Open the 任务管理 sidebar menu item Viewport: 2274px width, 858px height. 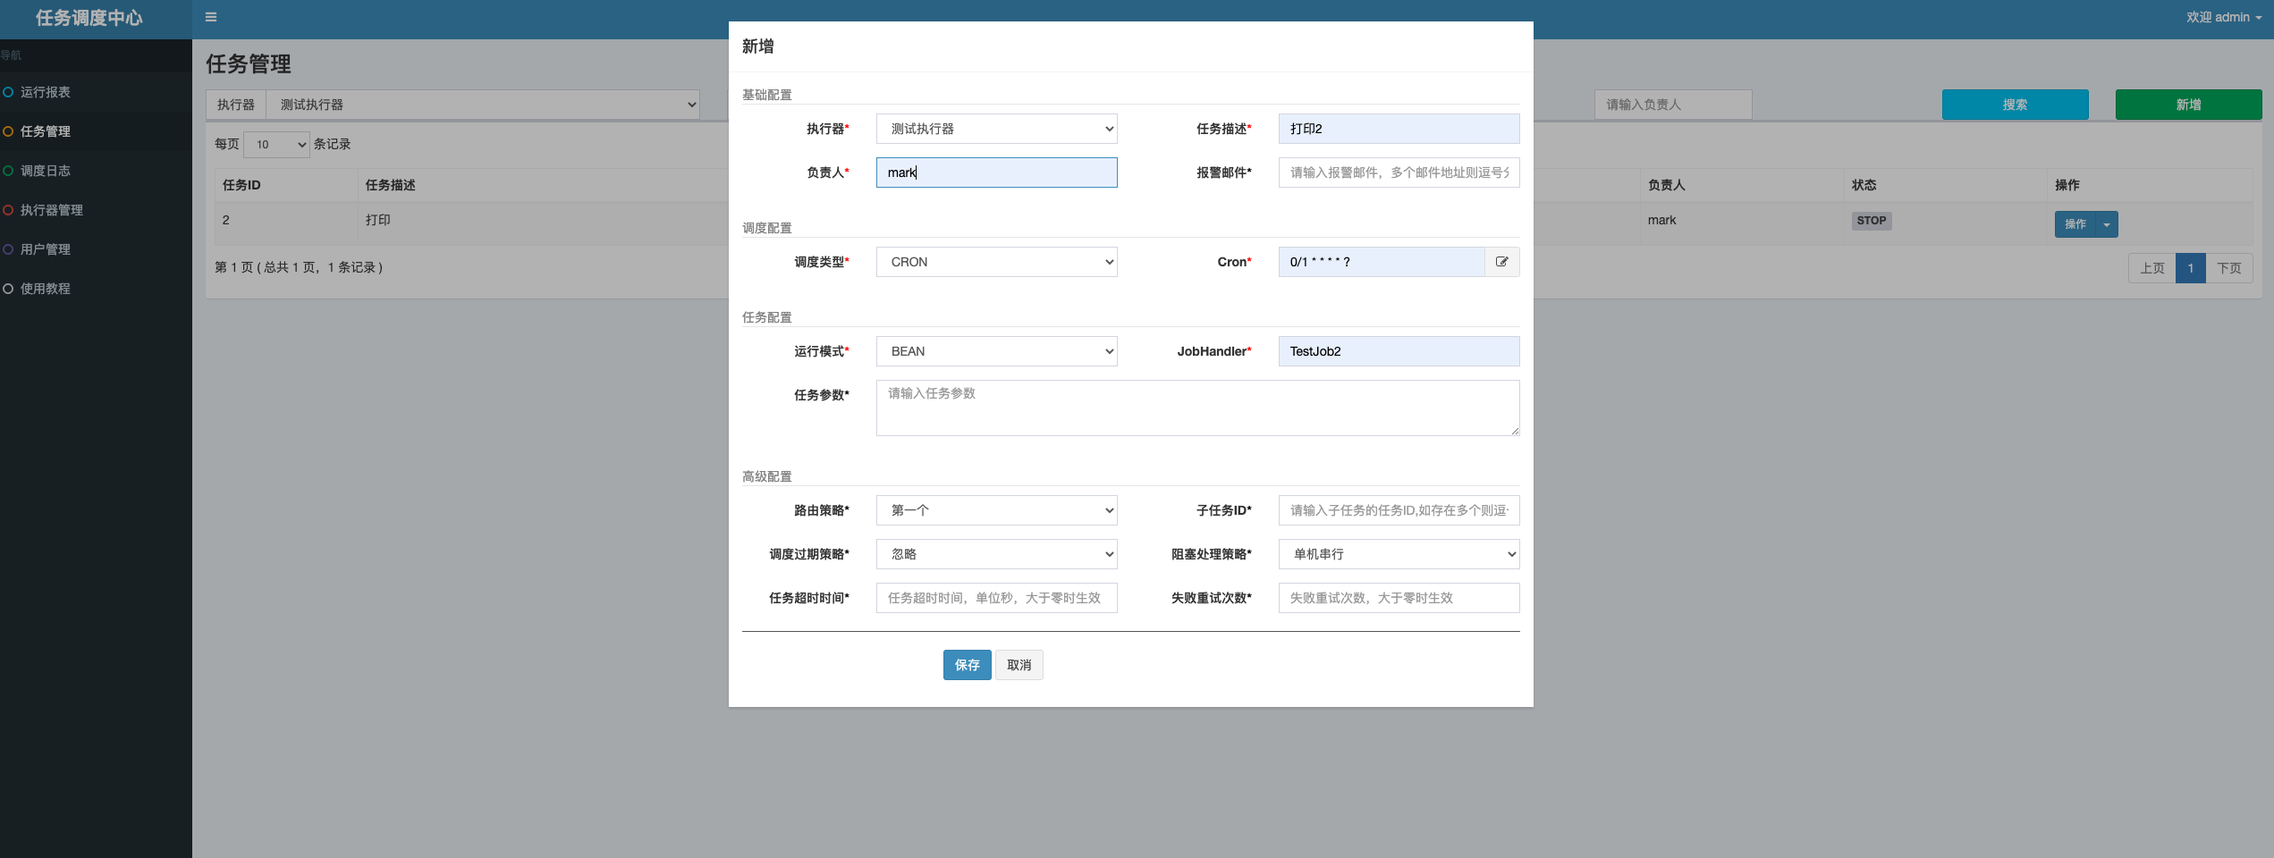tap(46, 131)
